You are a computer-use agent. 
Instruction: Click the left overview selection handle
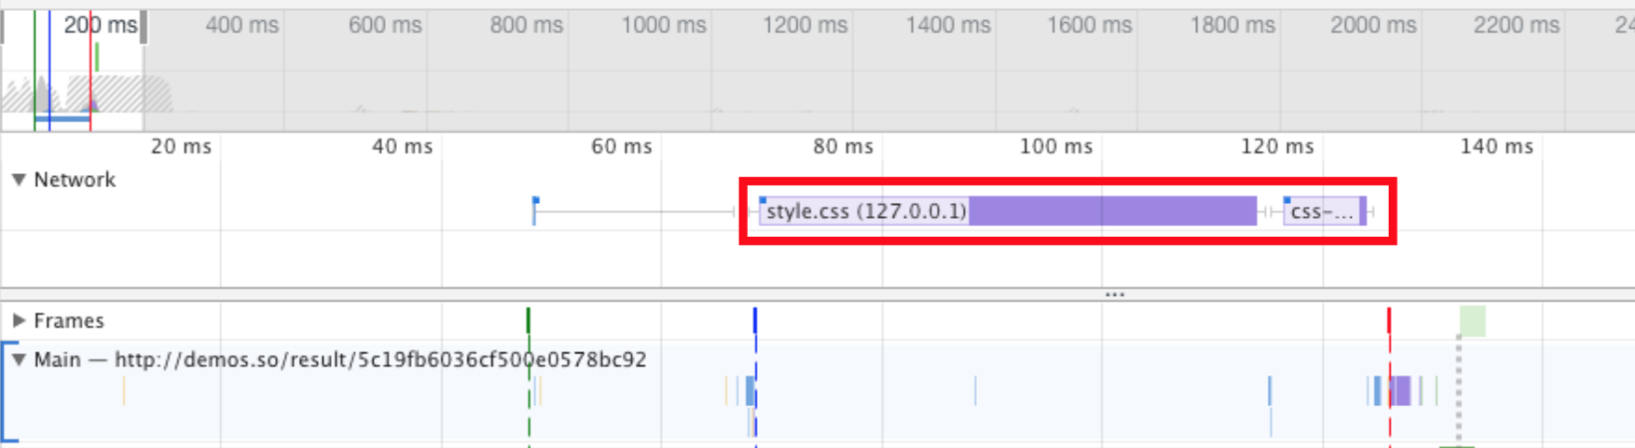coord(3,27)
